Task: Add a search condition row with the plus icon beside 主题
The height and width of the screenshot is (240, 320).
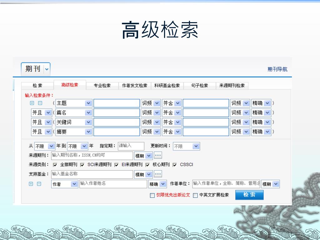Action: (x=32, y=103)
